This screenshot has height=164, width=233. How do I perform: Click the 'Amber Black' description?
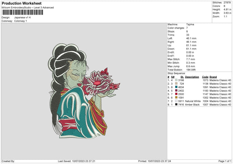tap(192, 104)
